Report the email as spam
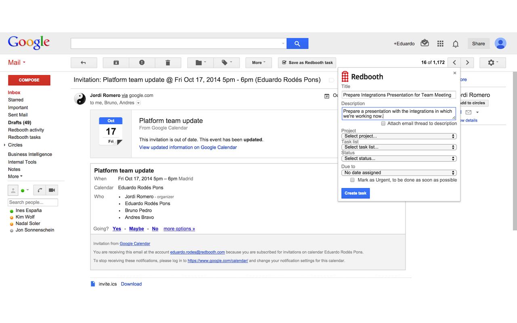The width and height of the screenshot is (517, 323). tap(142, 63)
